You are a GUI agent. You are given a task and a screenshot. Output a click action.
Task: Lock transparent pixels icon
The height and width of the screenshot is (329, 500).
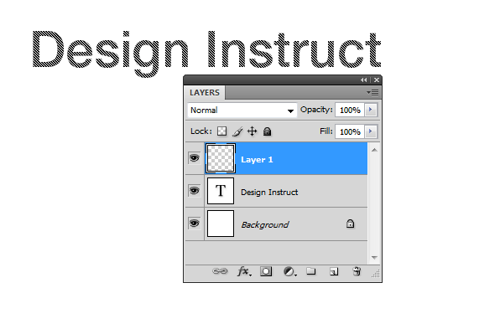tap(222, 131)
